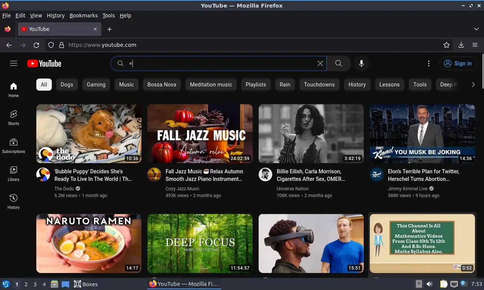This screenshot has width=484, height=290.
Task: Show tracking protection shield info
Action: 51,45
